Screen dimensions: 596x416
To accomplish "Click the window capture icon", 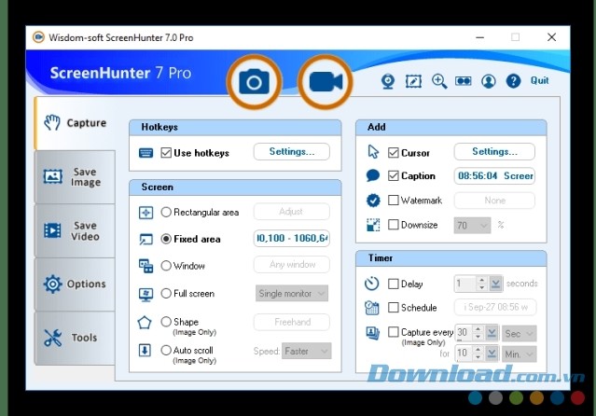I will 146,266.
